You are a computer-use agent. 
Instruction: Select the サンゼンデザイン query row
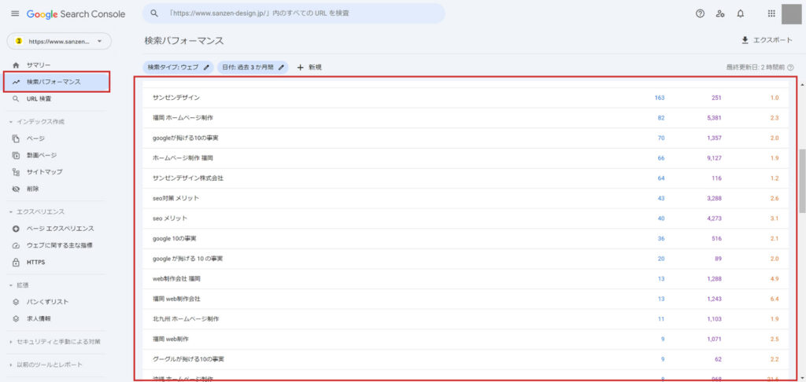coord(466,97)
